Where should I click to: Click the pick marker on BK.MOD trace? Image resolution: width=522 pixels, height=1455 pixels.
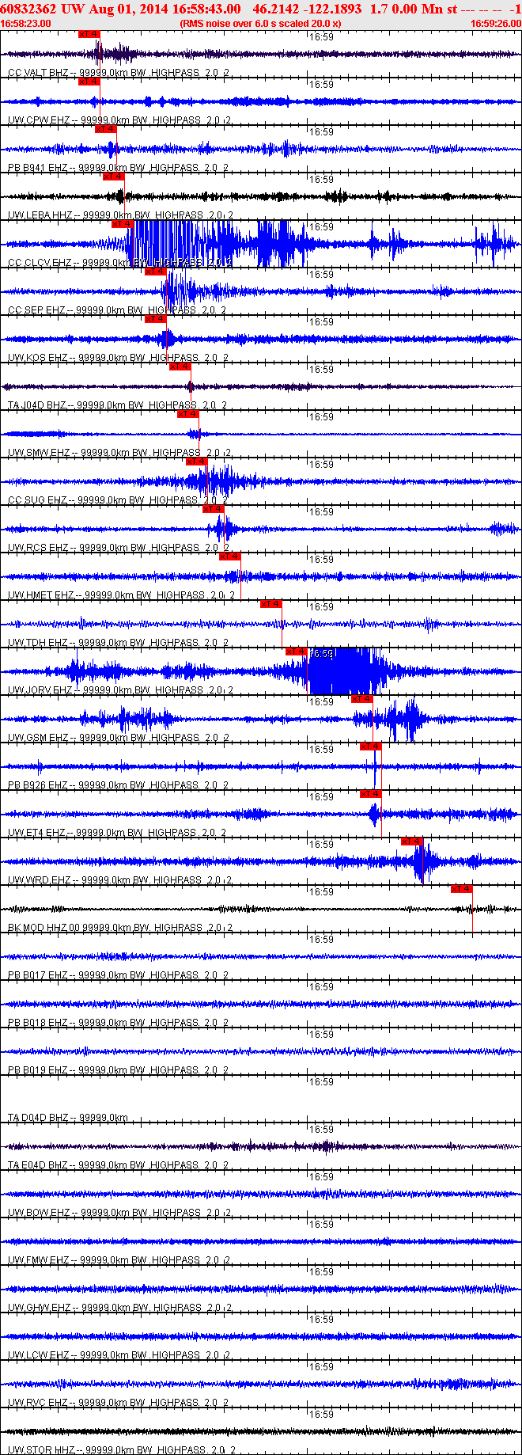(x=461, y=889)
